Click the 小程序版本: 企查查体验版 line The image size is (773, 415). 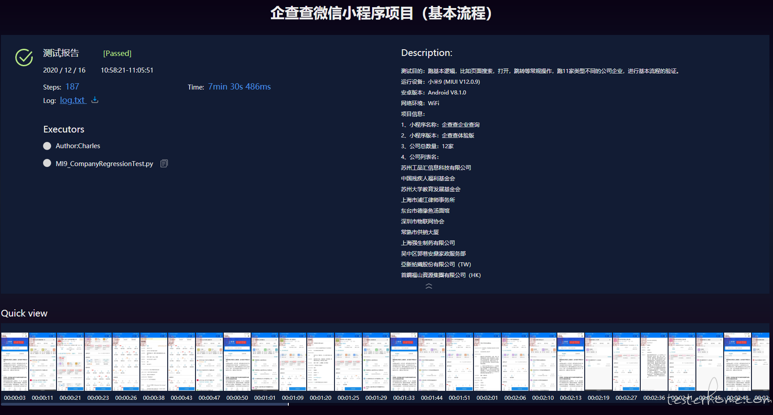pos(438,136)
